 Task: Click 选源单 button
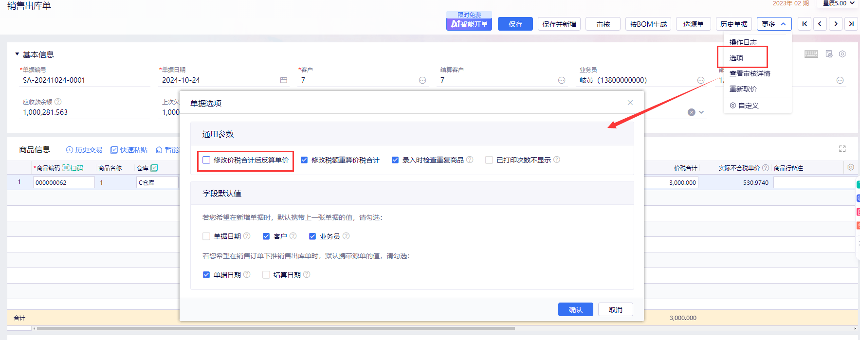tap(694, 24)
